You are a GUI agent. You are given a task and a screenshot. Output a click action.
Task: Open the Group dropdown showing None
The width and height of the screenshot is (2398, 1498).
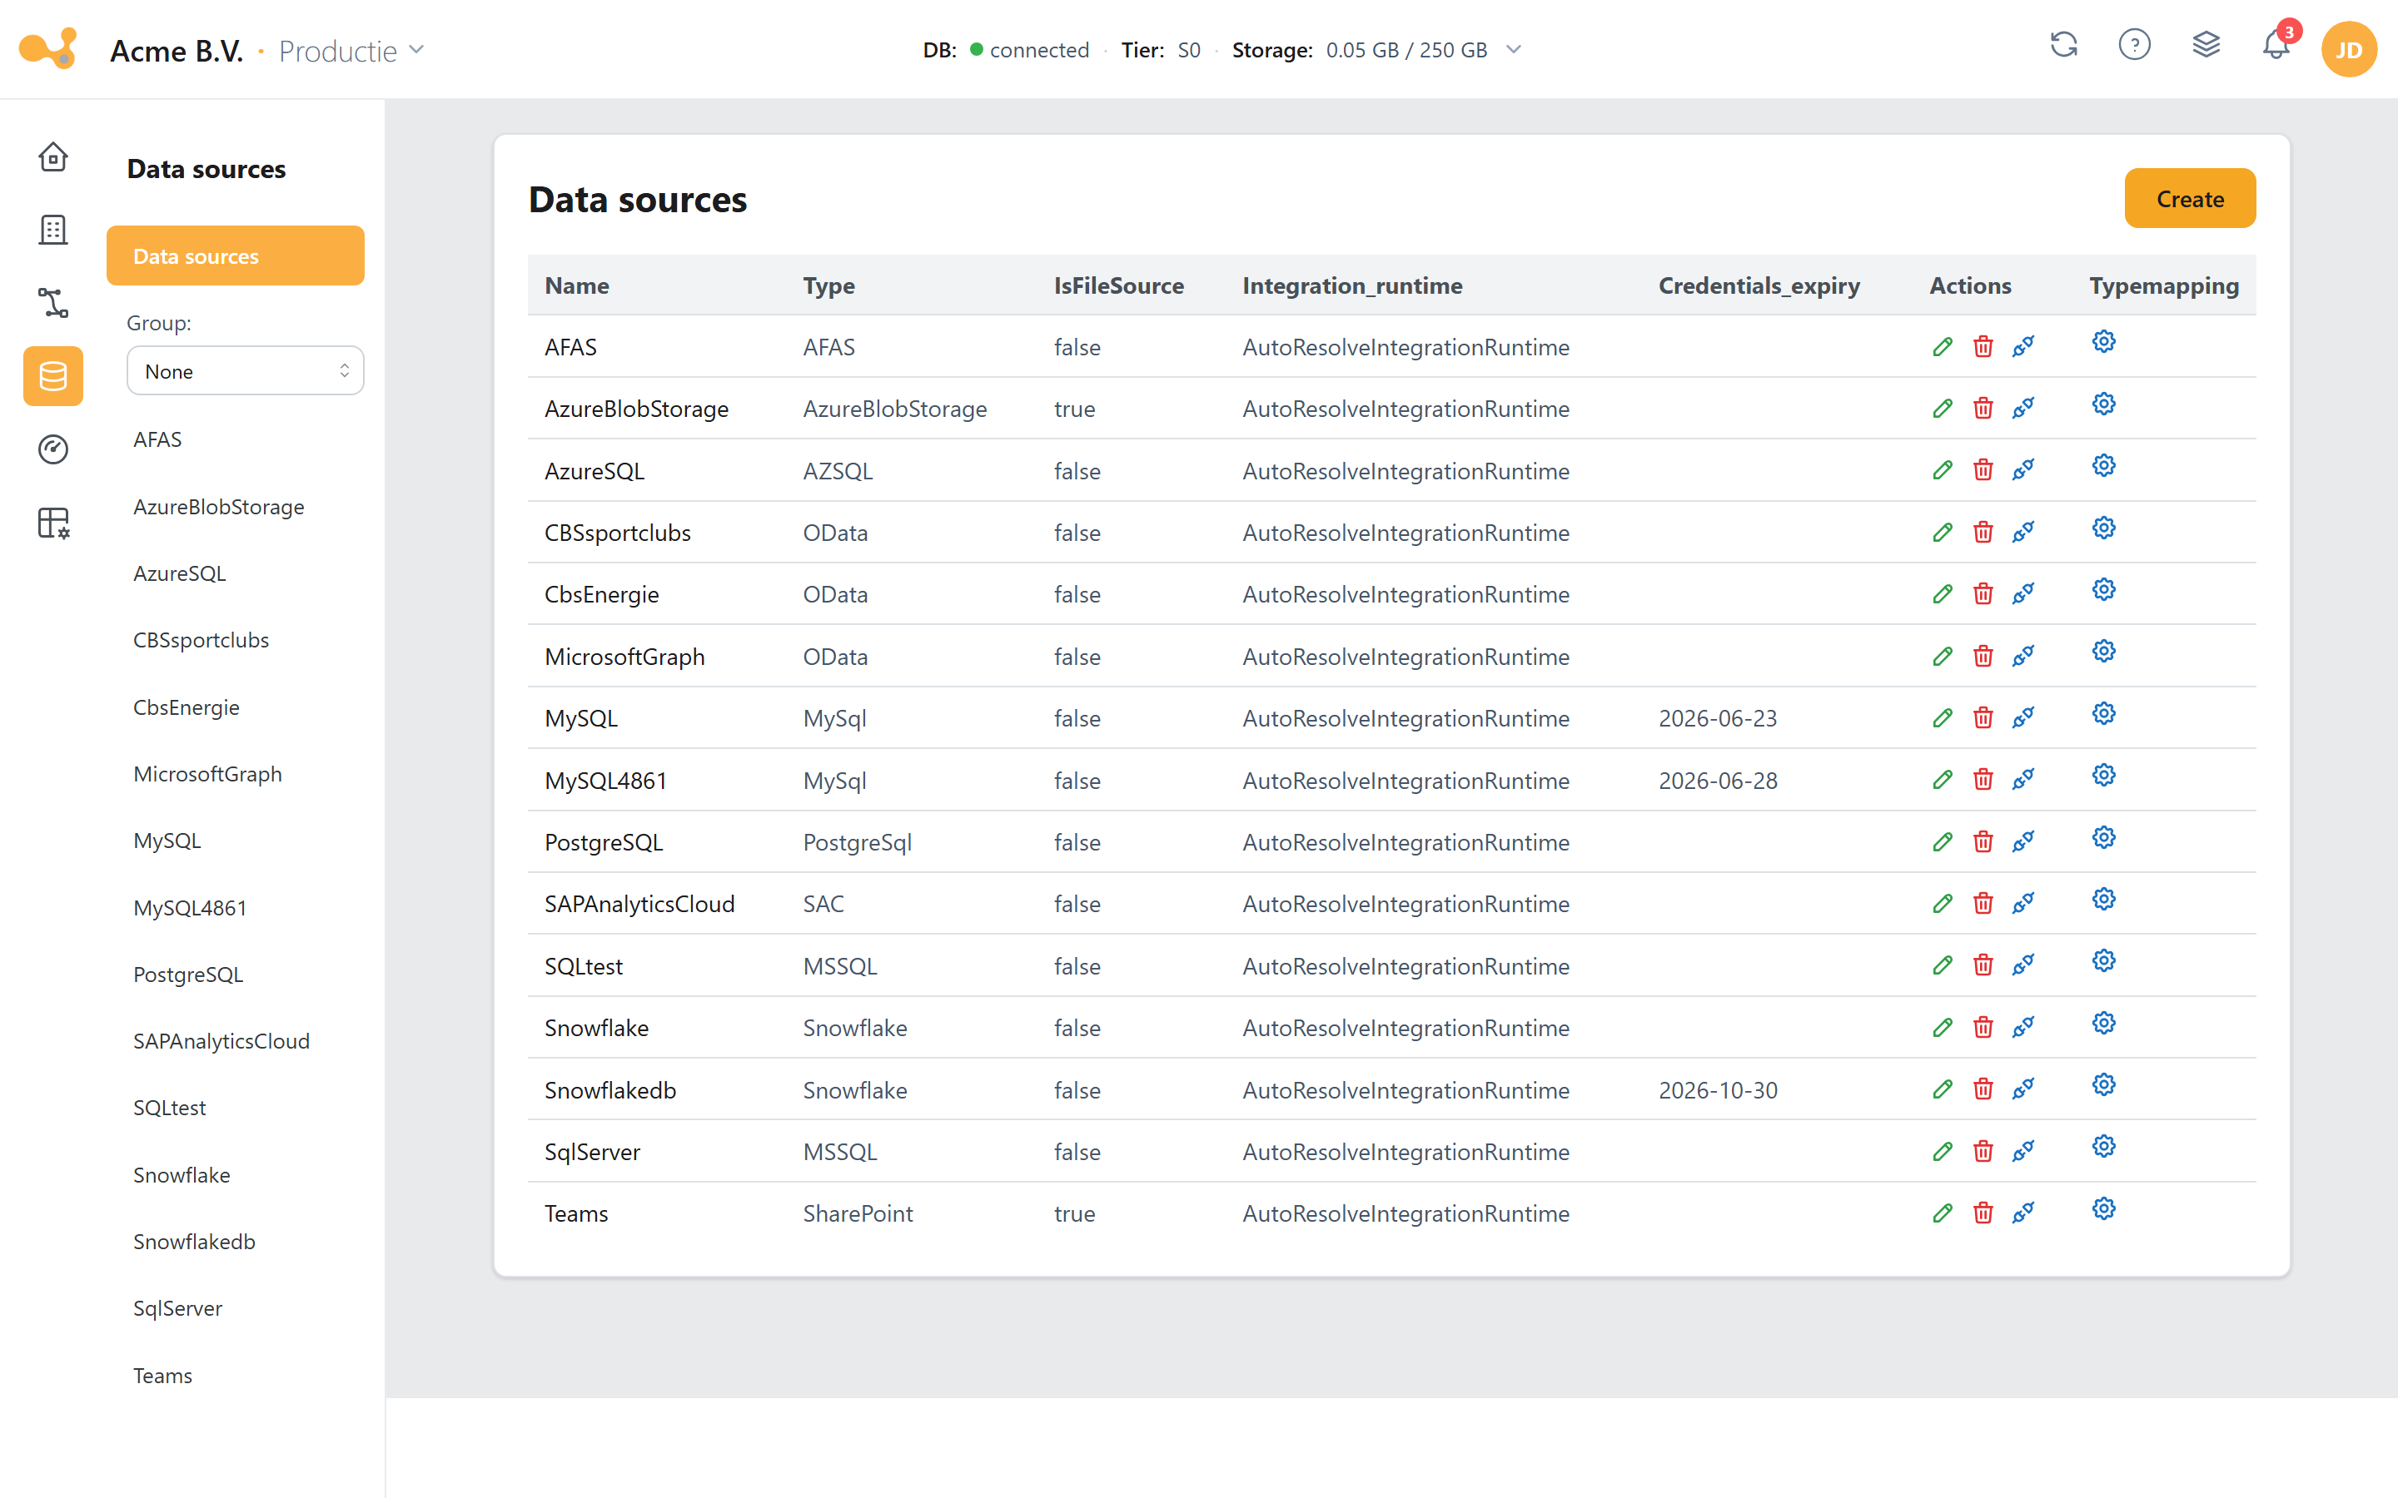[245, 370]
